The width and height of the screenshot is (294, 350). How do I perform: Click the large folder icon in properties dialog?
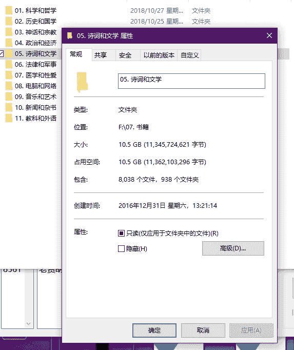tap(82, 82)
